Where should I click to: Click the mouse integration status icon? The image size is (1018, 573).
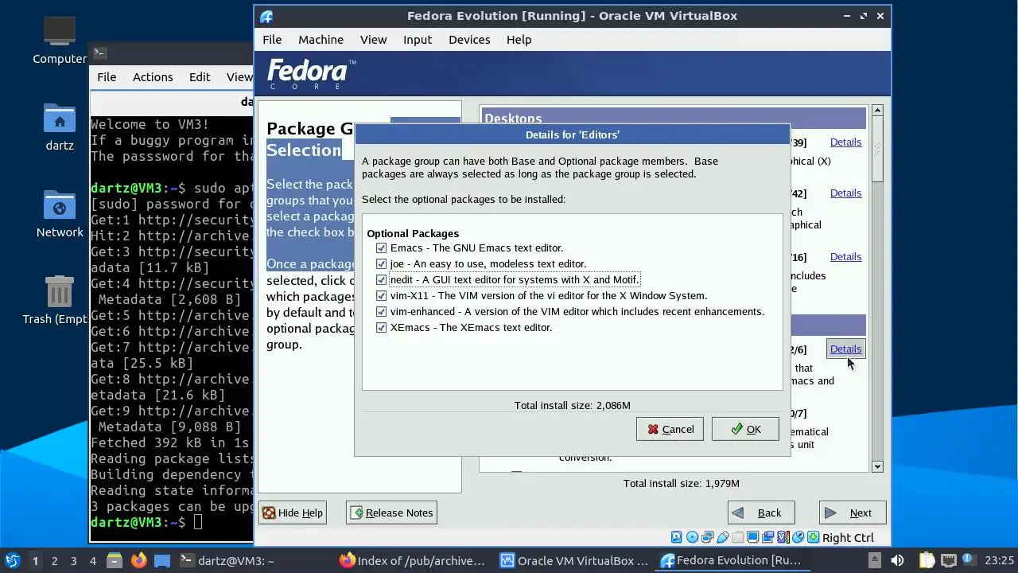[x=798, y=537]
